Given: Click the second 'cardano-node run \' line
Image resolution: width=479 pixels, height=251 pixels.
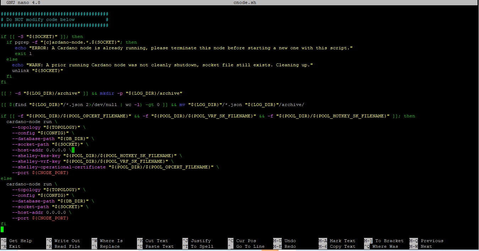Looking at the screenshot, I should click(32, 184).
